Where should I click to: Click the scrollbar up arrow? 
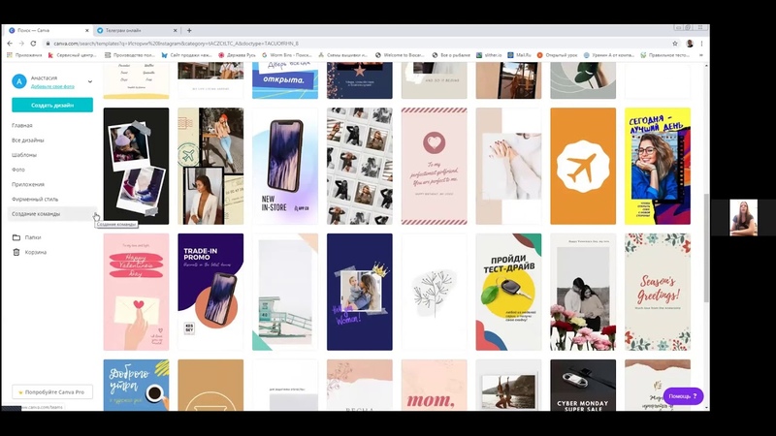tap(706, 65)
